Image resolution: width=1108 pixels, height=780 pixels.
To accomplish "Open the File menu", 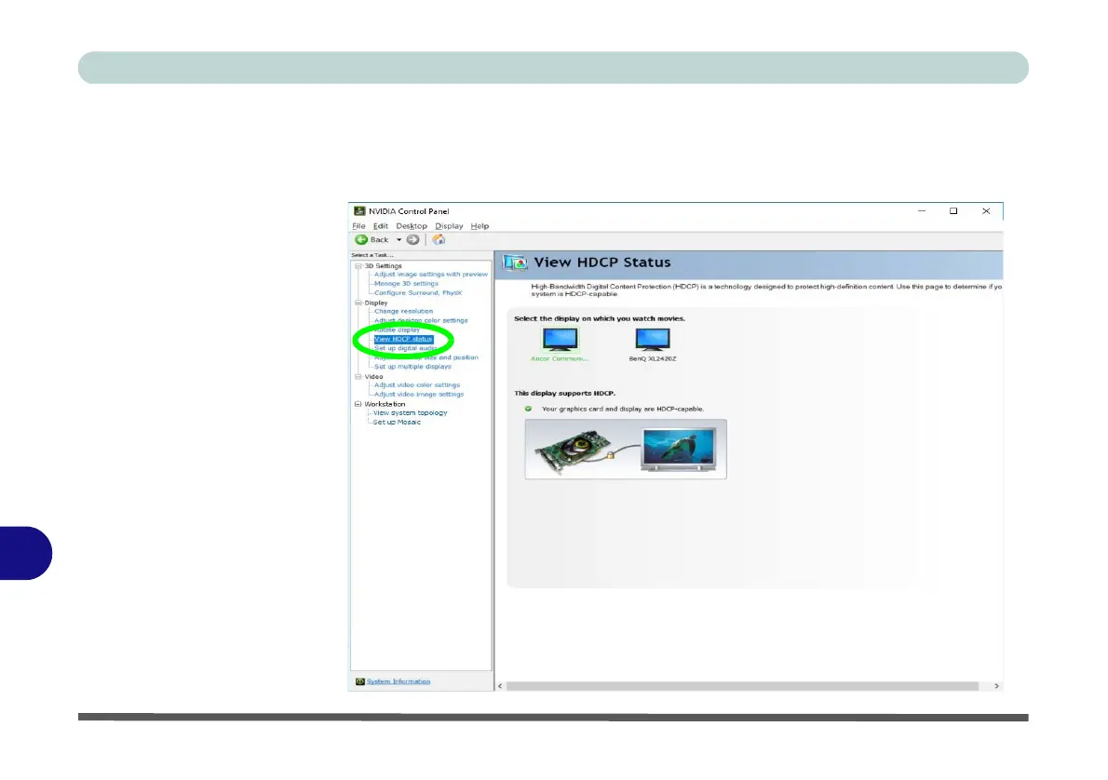I will coord(359,226).
